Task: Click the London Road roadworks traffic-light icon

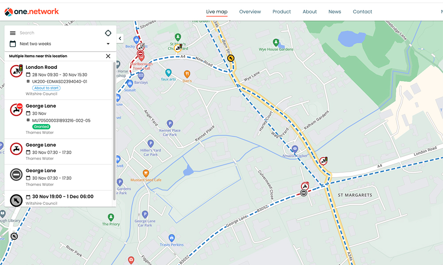Action: click(x=16, y=71)
